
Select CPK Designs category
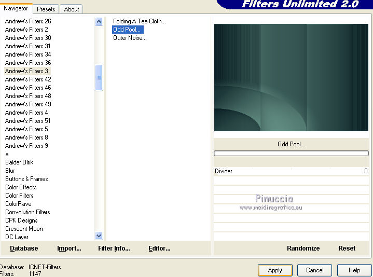[x=21, y=220]
